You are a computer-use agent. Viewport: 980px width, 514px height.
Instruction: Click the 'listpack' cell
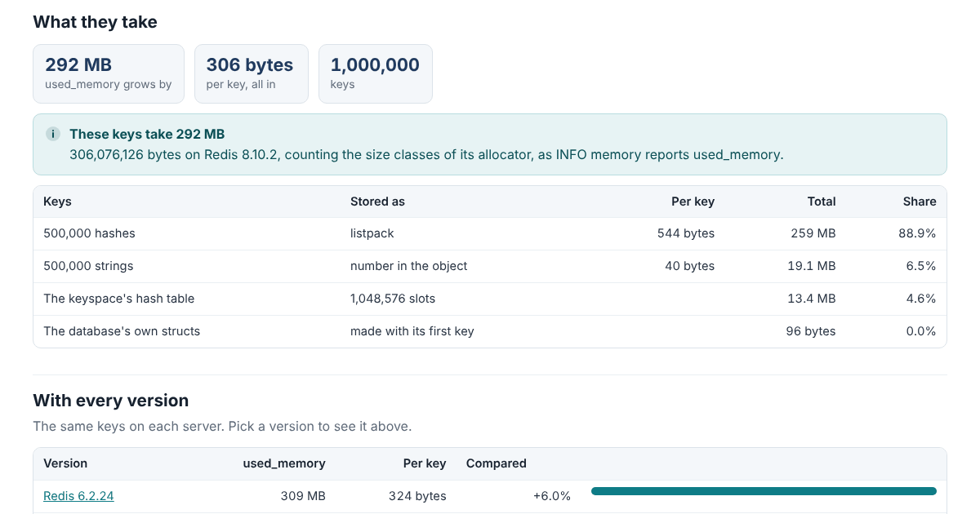372,233
